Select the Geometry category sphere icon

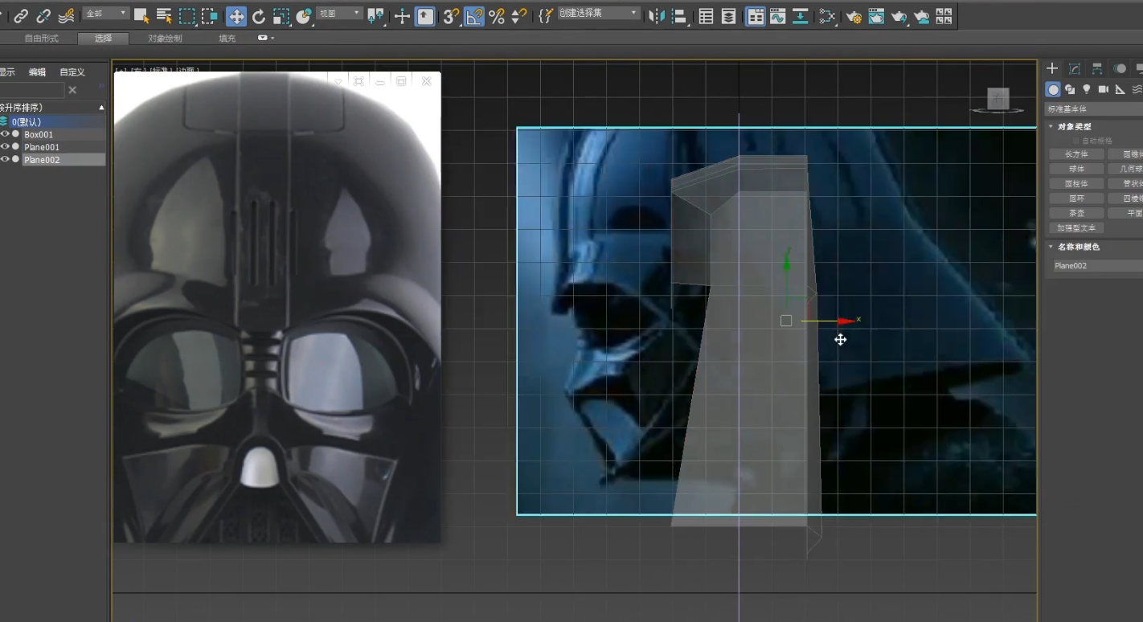1053,89
